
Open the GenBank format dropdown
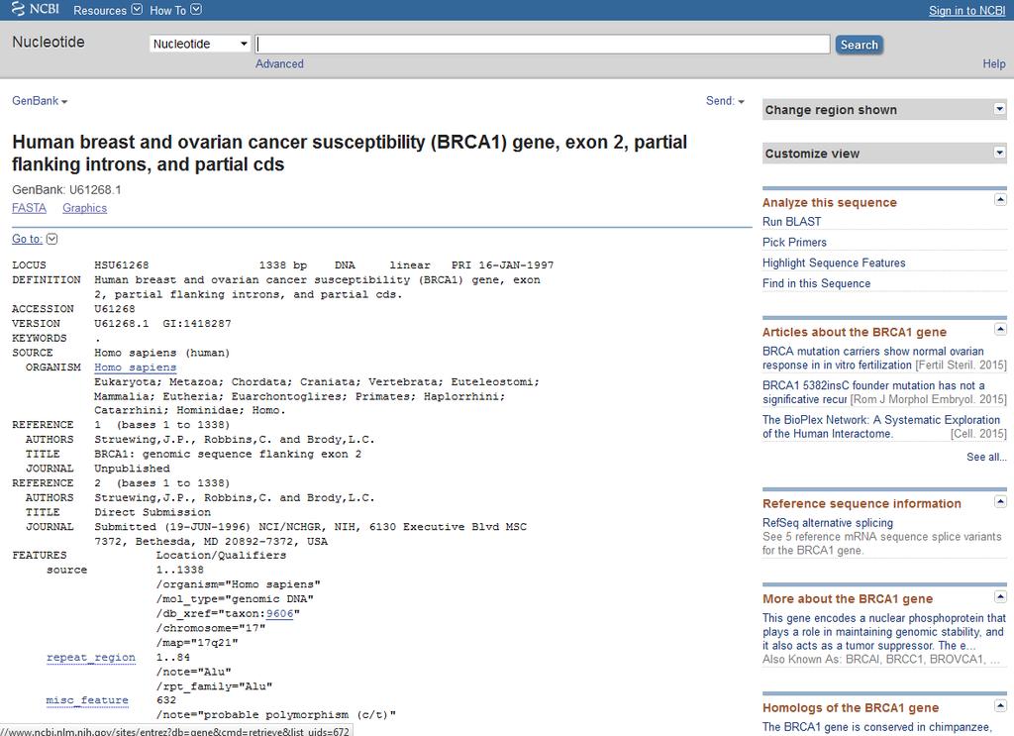tap(40, 101)
